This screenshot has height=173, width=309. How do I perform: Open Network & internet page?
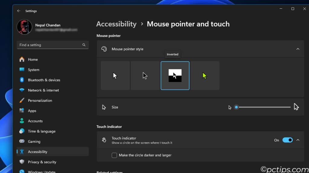[43, 90]
